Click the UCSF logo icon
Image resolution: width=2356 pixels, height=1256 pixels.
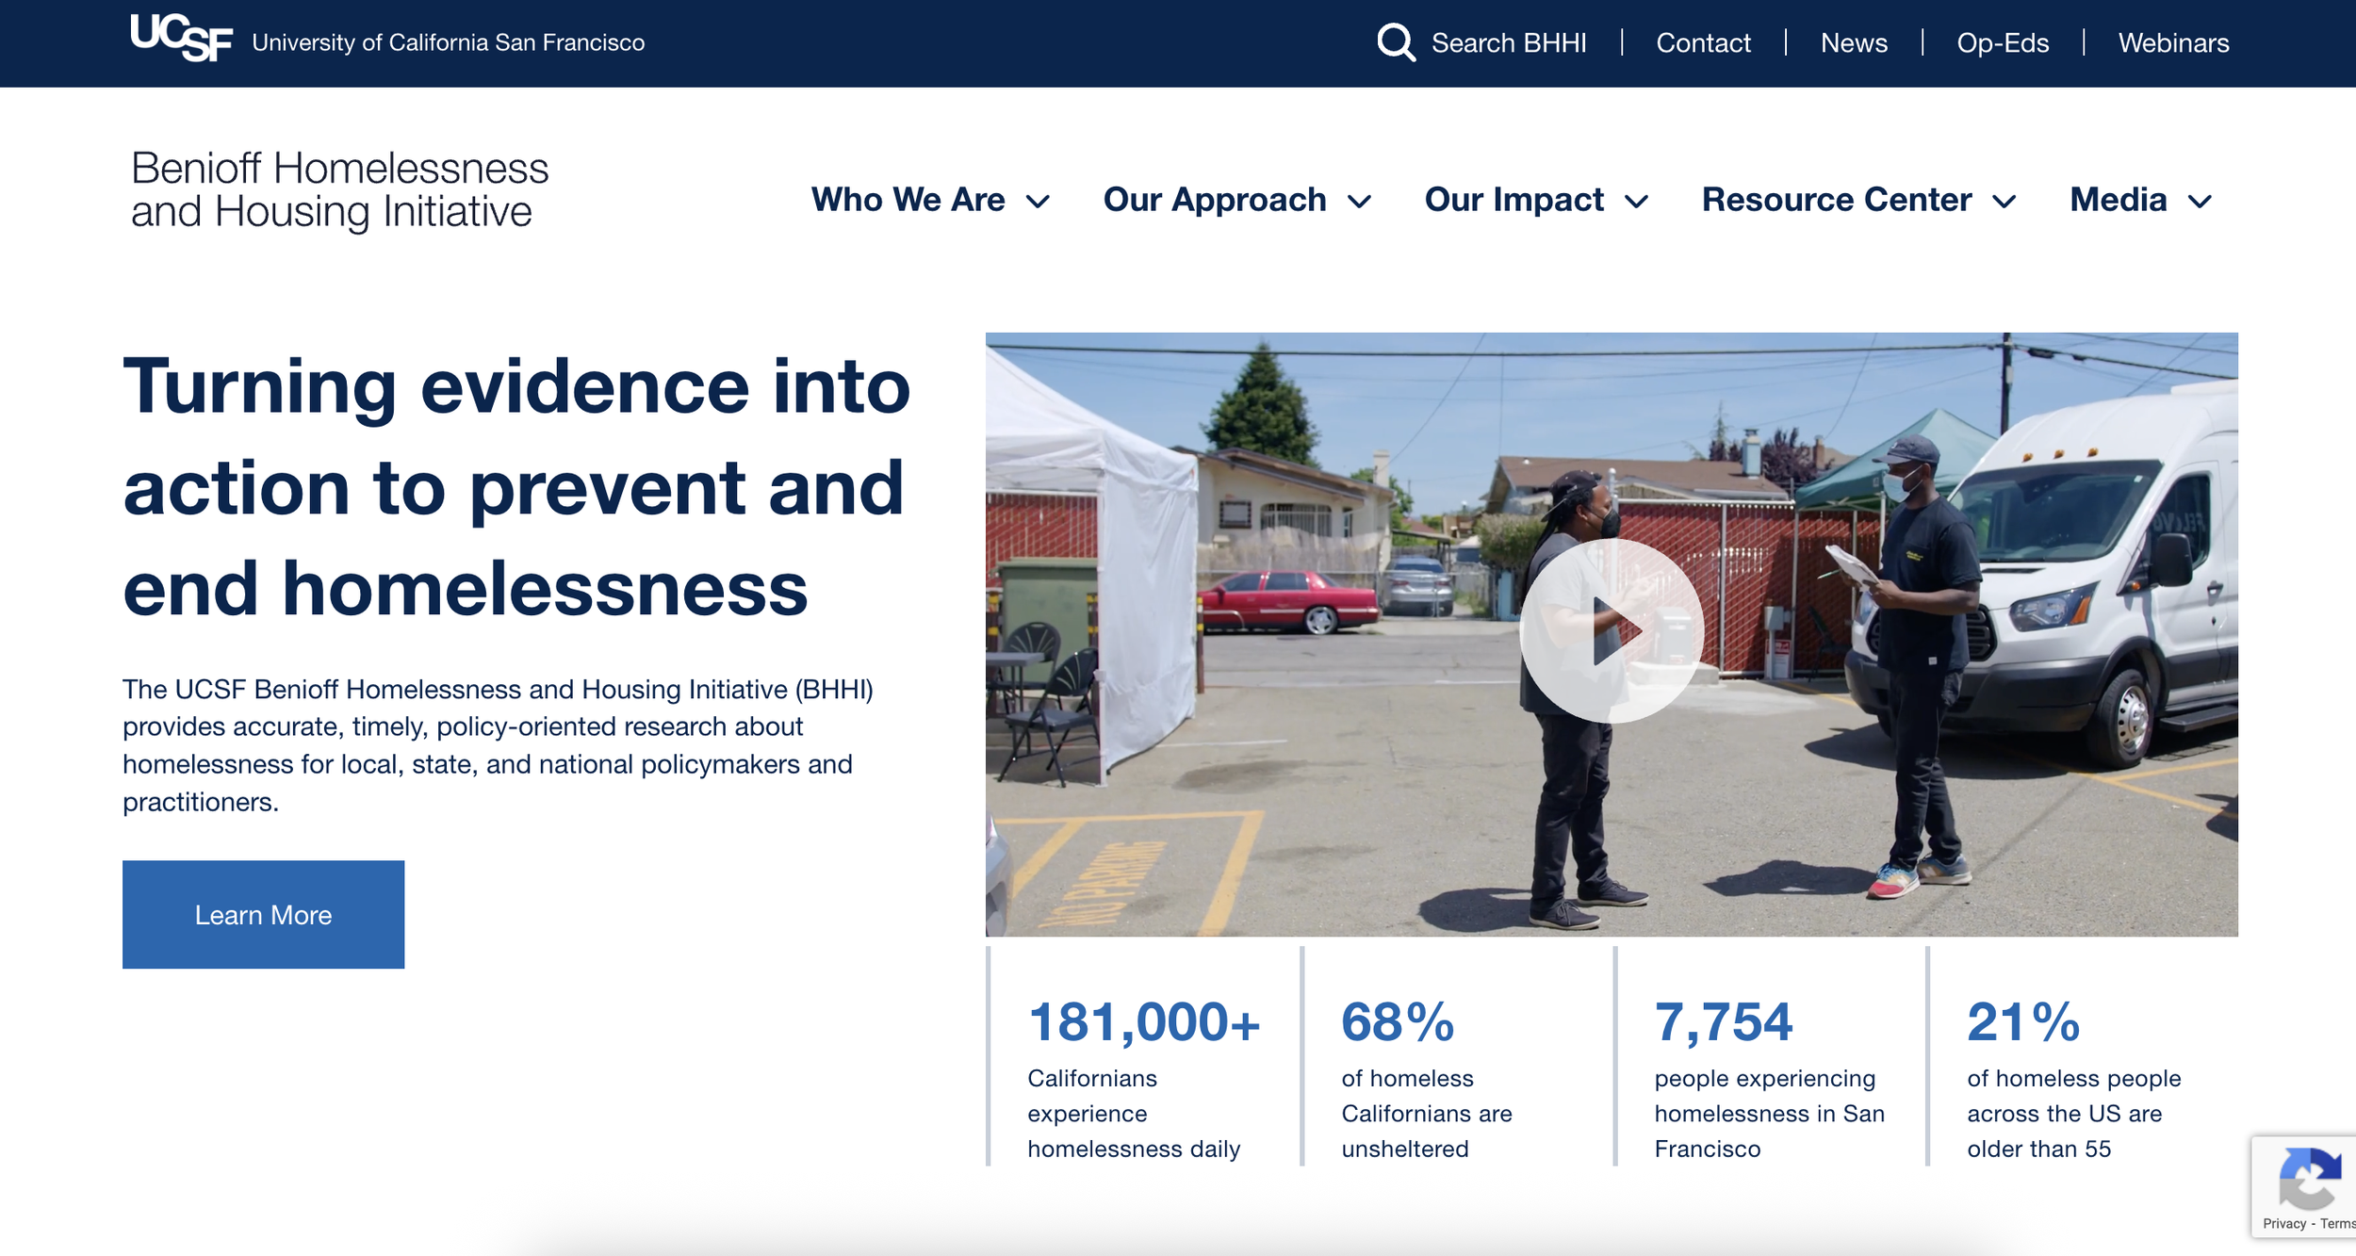click(181, 39)
